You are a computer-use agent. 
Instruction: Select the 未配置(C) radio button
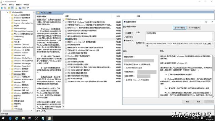click(125, 33)
